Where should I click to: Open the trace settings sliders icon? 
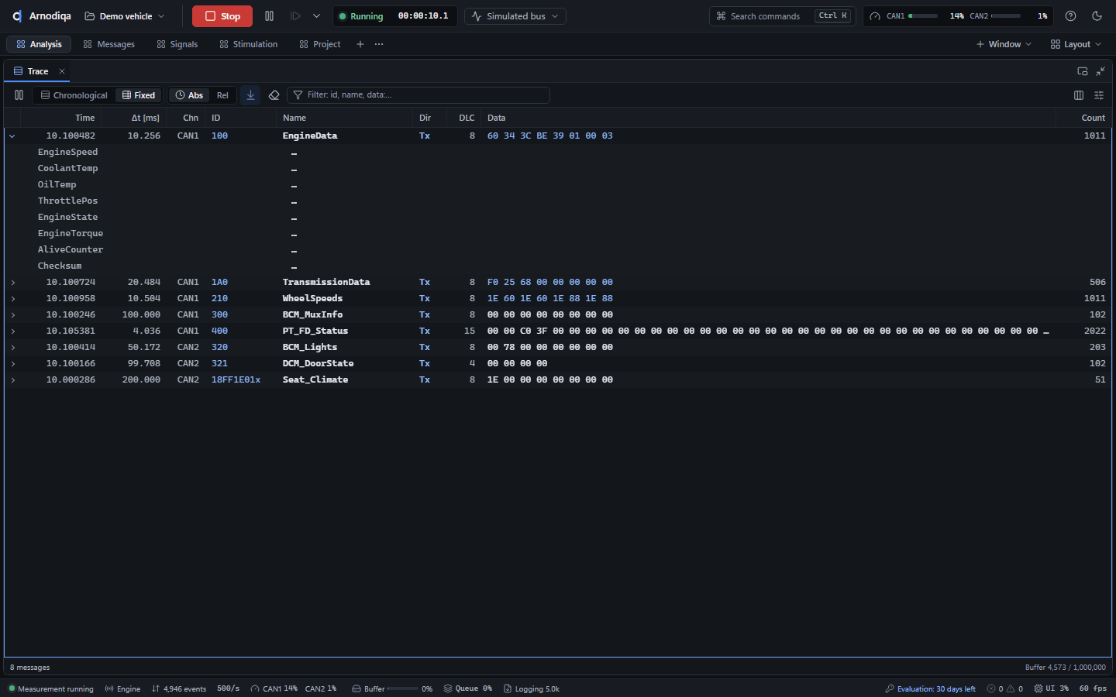[1099, 95]
